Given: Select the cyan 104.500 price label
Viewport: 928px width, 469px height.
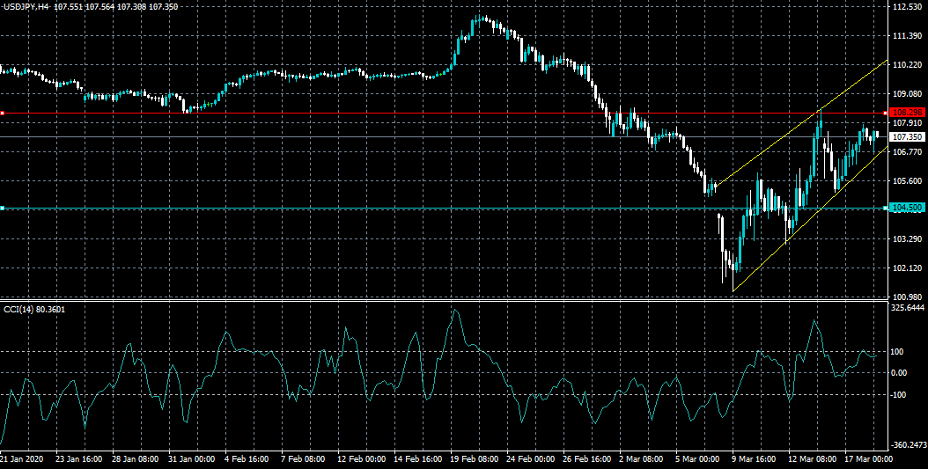Looking at the screenshot, I should 907,208.
